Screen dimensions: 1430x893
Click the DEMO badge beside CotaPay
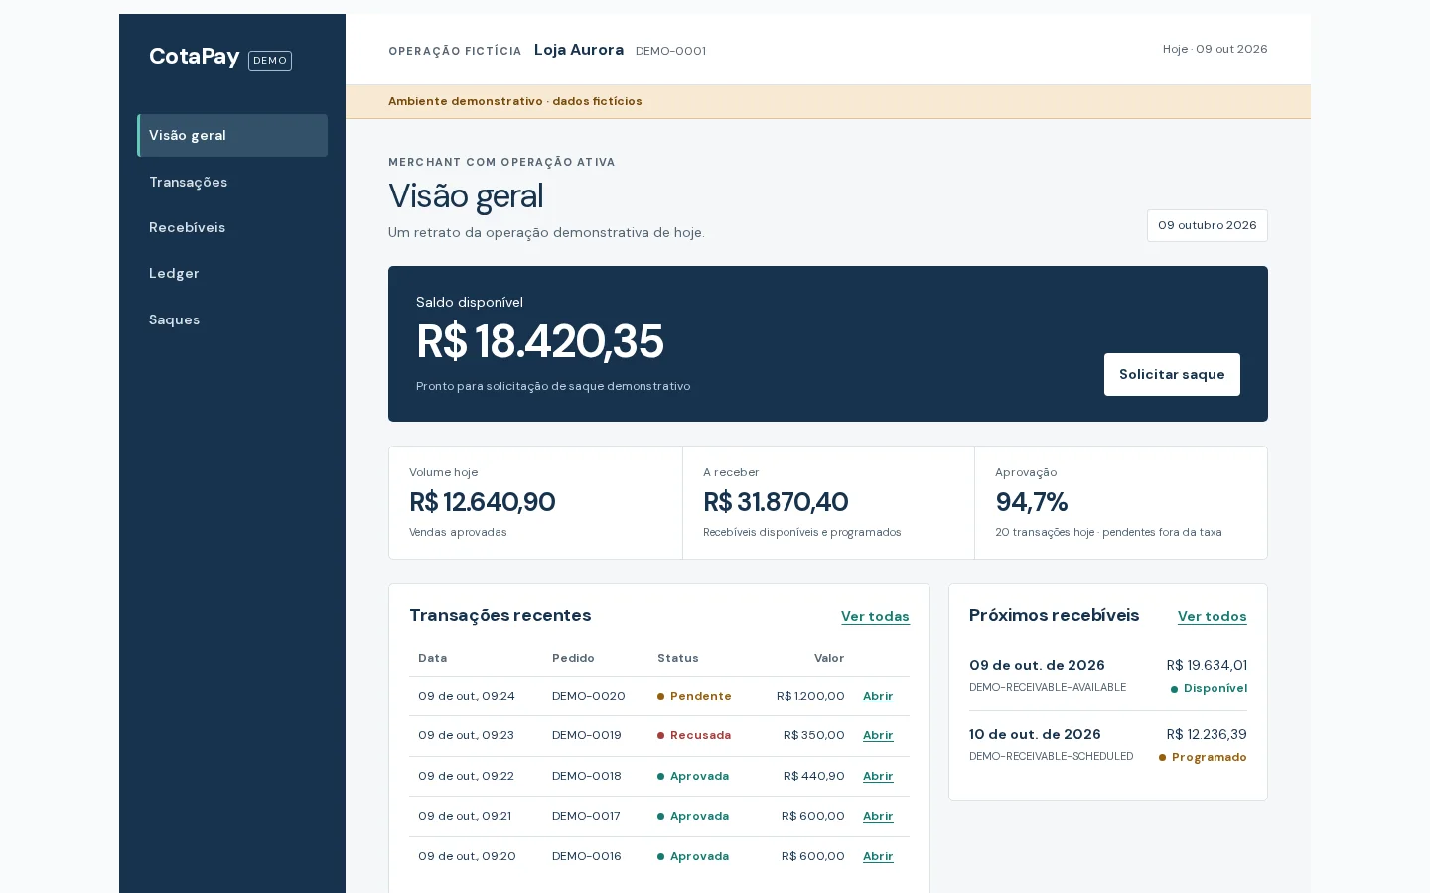pyautogui.click(x=270, y=61)
